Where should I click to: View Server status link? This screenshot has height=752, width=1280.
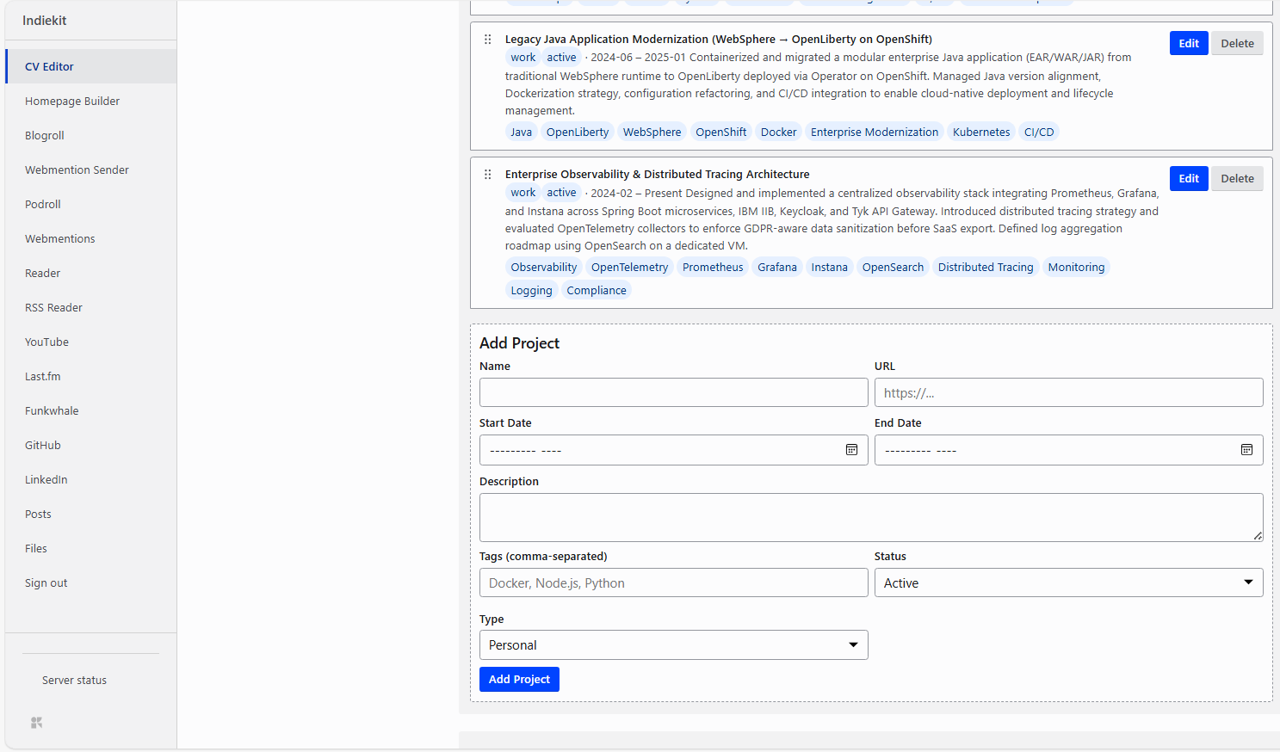(x=75, y=680)
